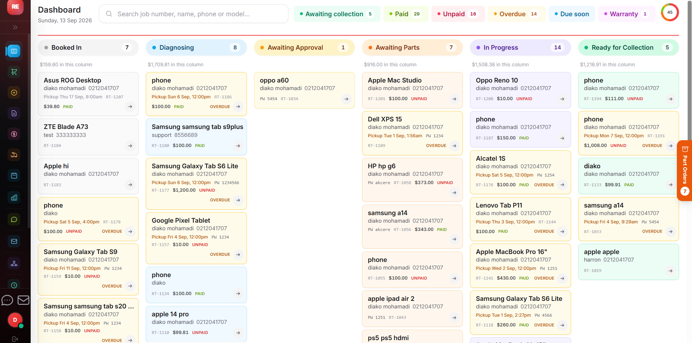This screenshot has width=692, height=343.
Task: Select the Diagnosing column header
Action: click(x=196, y=48)
